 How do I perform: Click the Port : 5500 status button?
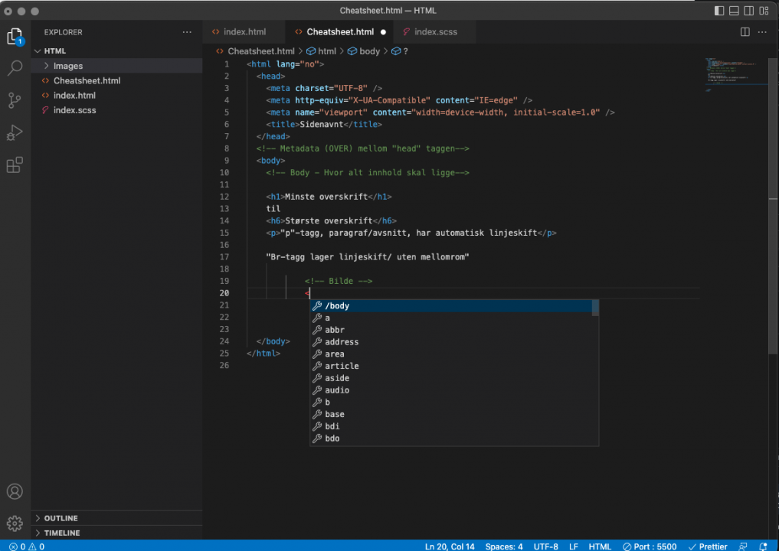pyautogui.click(x=650, y=546)
